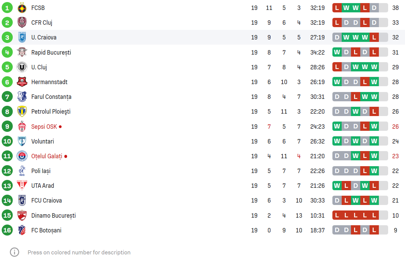Open the Sepsi OSK team link
Image resolution: width=405 pixels, height=263 pixels.
(x=44, y=127)
